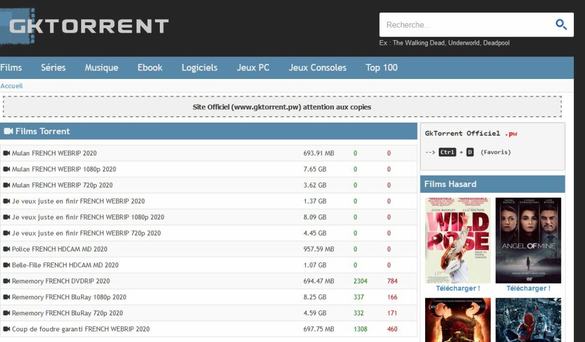Click camera icon of Rememory BluRay 720p row
Image resolution: width=585 pixels, height=342 pixels.
click(7, 313)
